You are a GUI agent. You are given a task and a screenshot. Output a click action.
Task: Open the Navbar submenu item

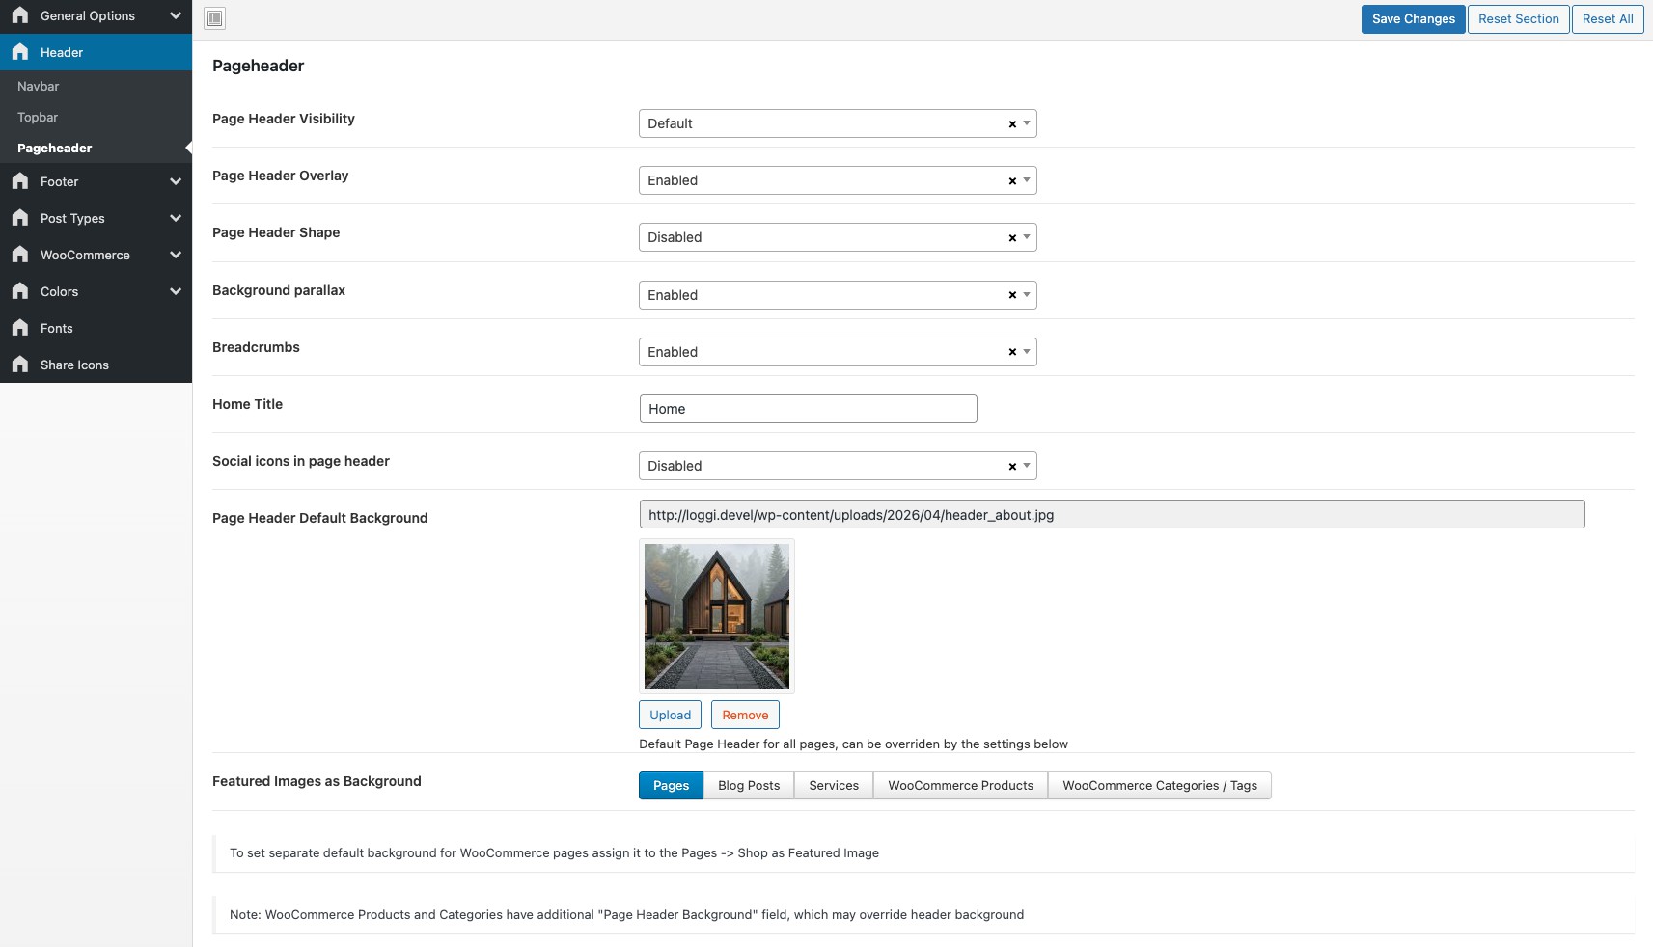coord(39,87)
